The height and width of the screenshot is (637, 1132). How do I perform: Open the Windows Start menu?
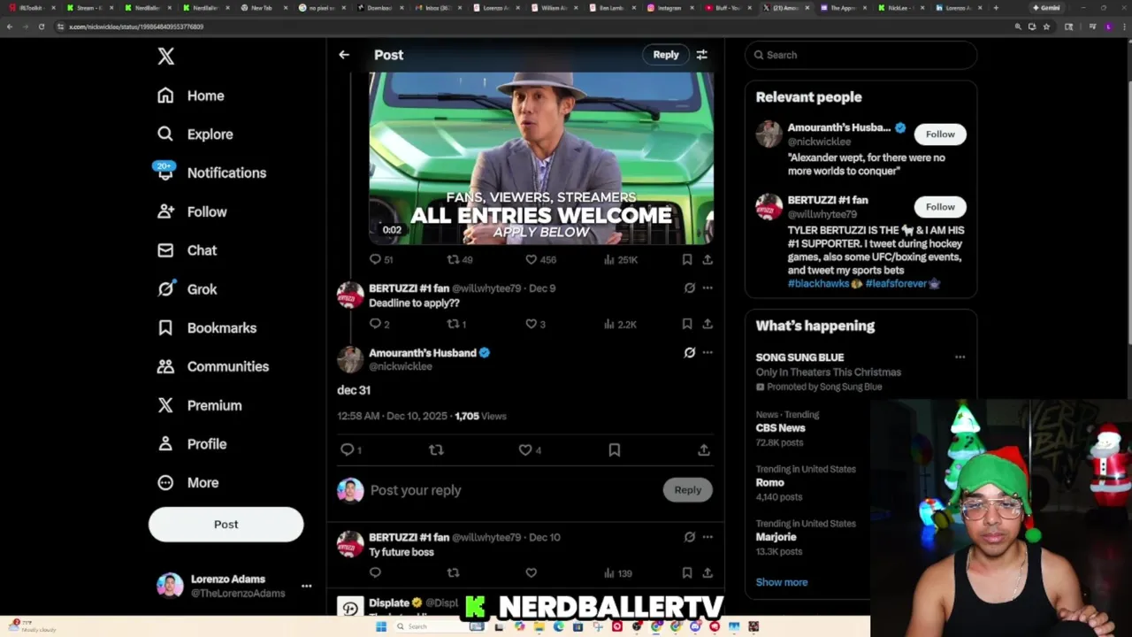[x=381, y=626]
